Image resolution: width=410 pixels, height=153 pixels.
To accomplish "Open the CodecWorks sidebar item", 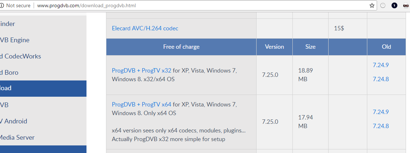I will click(43, 56).
